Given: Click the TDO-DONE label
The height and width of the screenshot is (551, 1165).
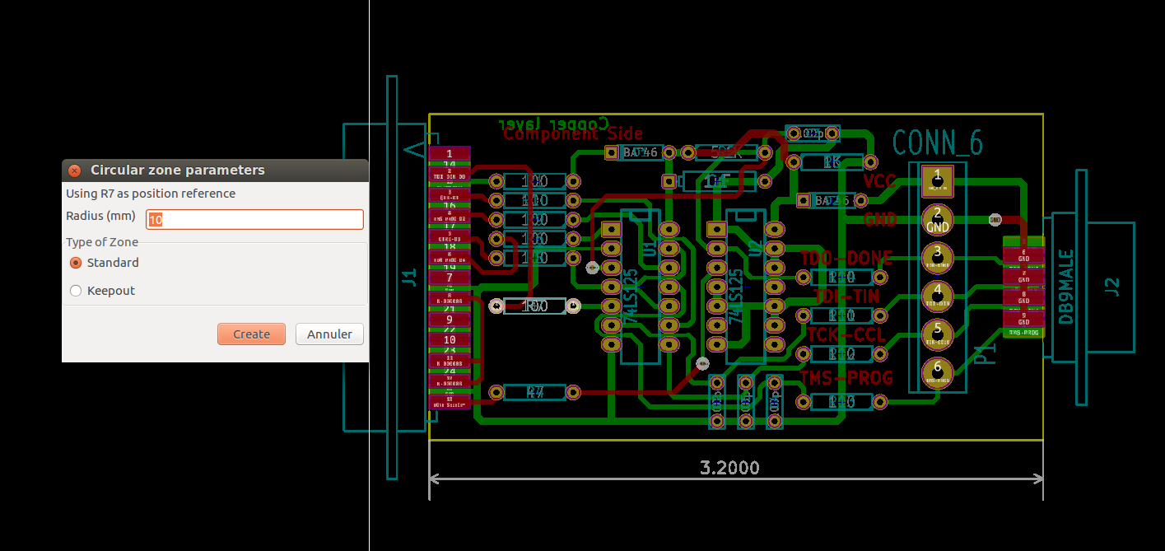Looking at the screenshot, I should [846, 258].
